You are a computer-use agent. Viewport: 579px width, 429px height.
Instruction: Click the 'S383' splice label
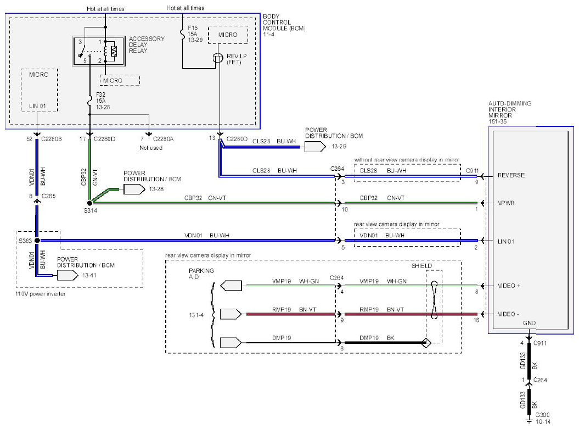25,241
